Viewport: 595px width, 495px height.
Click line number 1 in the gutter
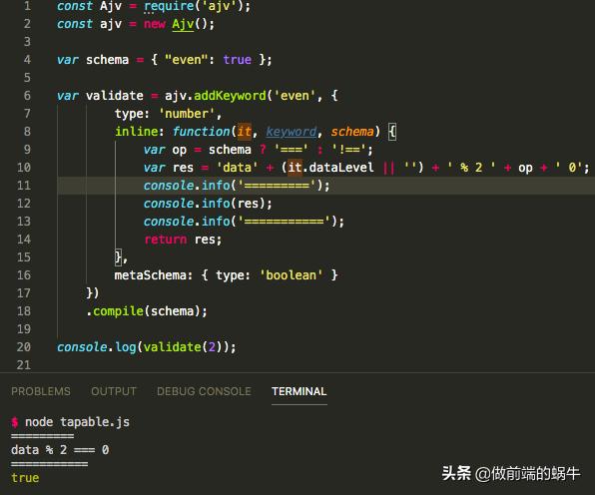point(27,6)
